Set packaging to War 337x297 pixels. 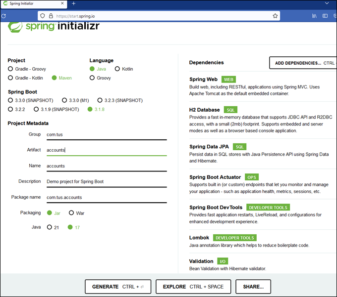(x=71, y=213)
